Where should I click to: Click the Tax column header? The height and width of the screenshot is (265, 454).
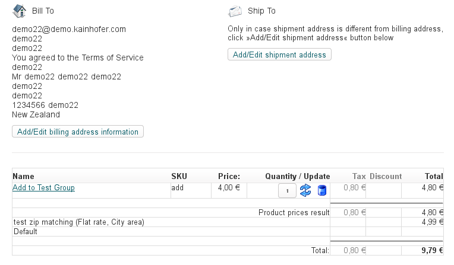click(x=359, y=176)
